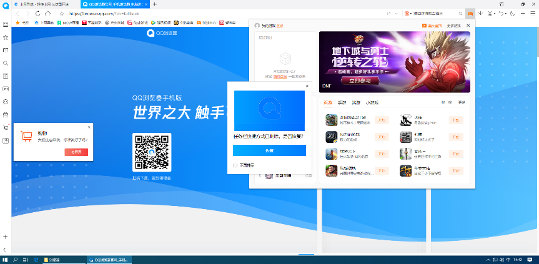Open sidebar favorites star icon
Image resolution: width=539 pixels, height=264 pixels.
tap(6, 37)
